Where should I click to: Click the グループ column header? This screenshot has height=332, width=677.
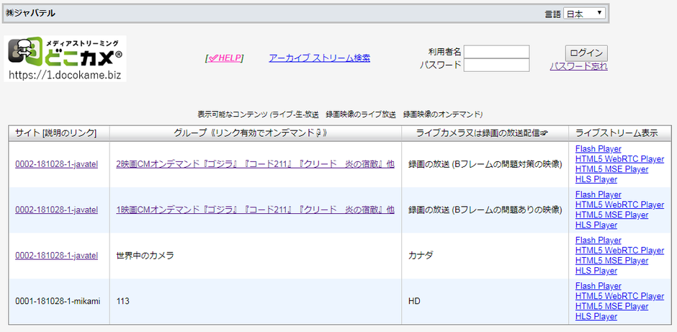coord(255,133)
